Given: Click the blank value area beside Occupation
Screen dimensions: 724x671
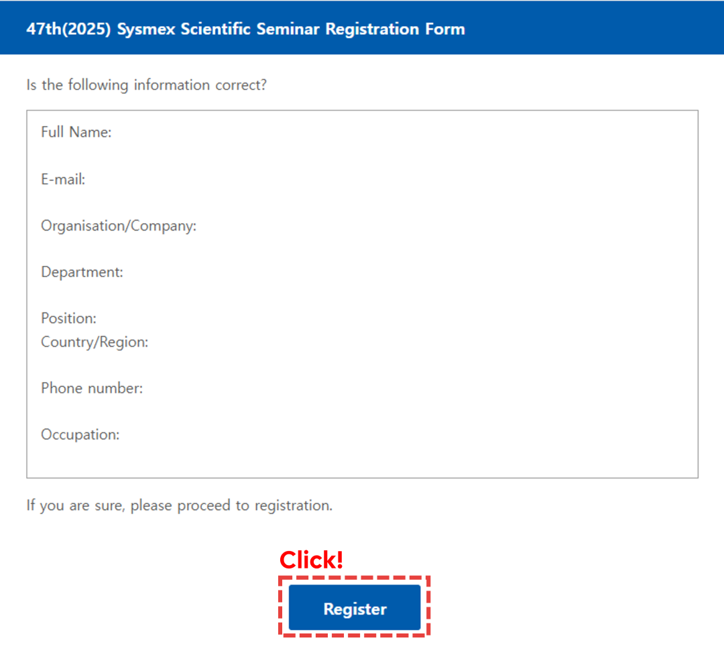Looking at the screenshot, I should 408,434.
